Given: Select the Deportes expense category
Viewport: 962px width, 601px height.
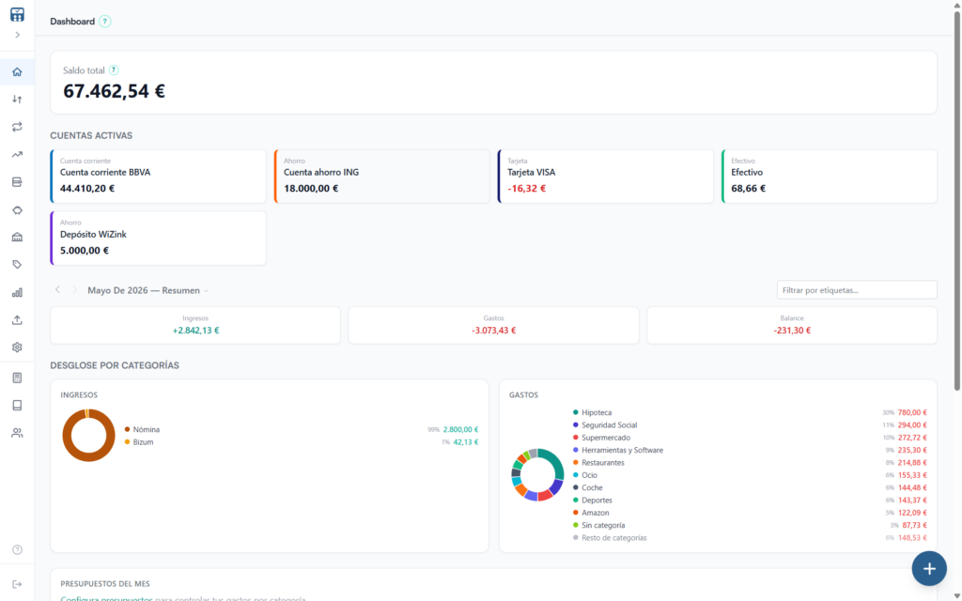Looking at the screenshot, I should click(750, 501).
